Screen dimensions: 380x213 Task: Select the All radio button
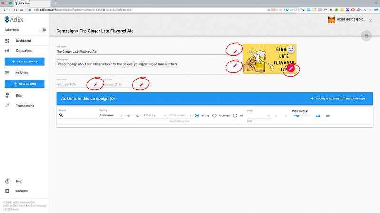(235, 115)
